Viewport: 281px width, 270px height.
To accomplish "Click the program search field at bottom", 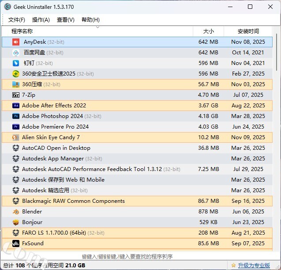I will (x=127, y=256).
